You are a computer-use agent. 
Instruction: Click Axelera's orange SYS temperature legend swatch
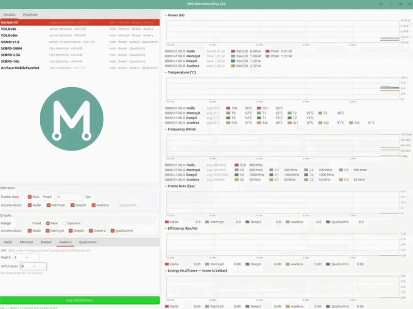228,123
